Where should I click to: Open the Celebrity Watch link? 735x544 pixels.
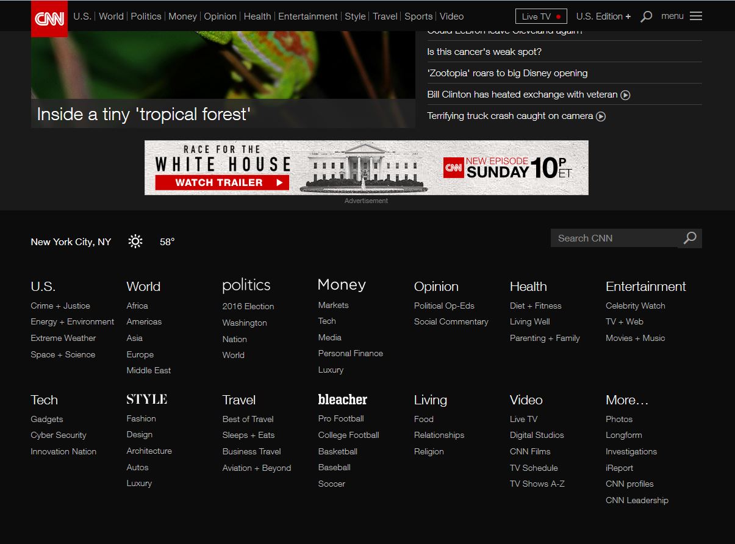636,306
